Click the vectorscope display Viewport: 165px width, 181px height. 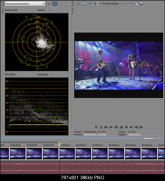(x=37, y=42)
